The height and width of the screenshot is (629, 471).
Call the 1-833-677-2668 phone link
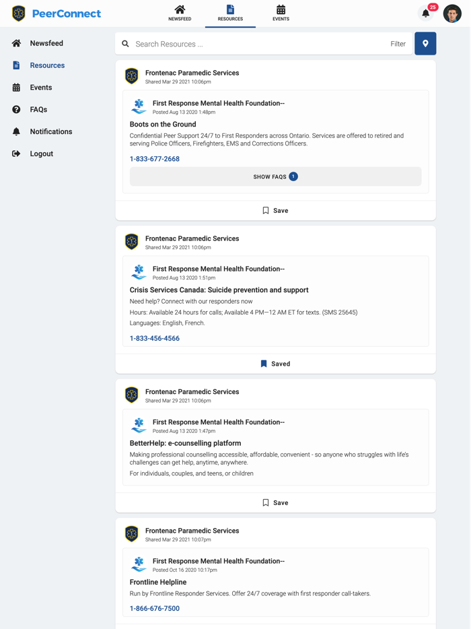click(155, 159)
